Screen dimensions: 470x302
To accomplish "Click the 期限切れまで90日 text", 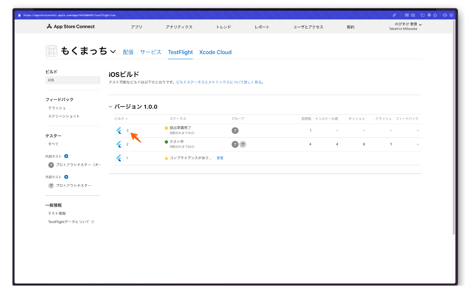I will pos(182,133).
